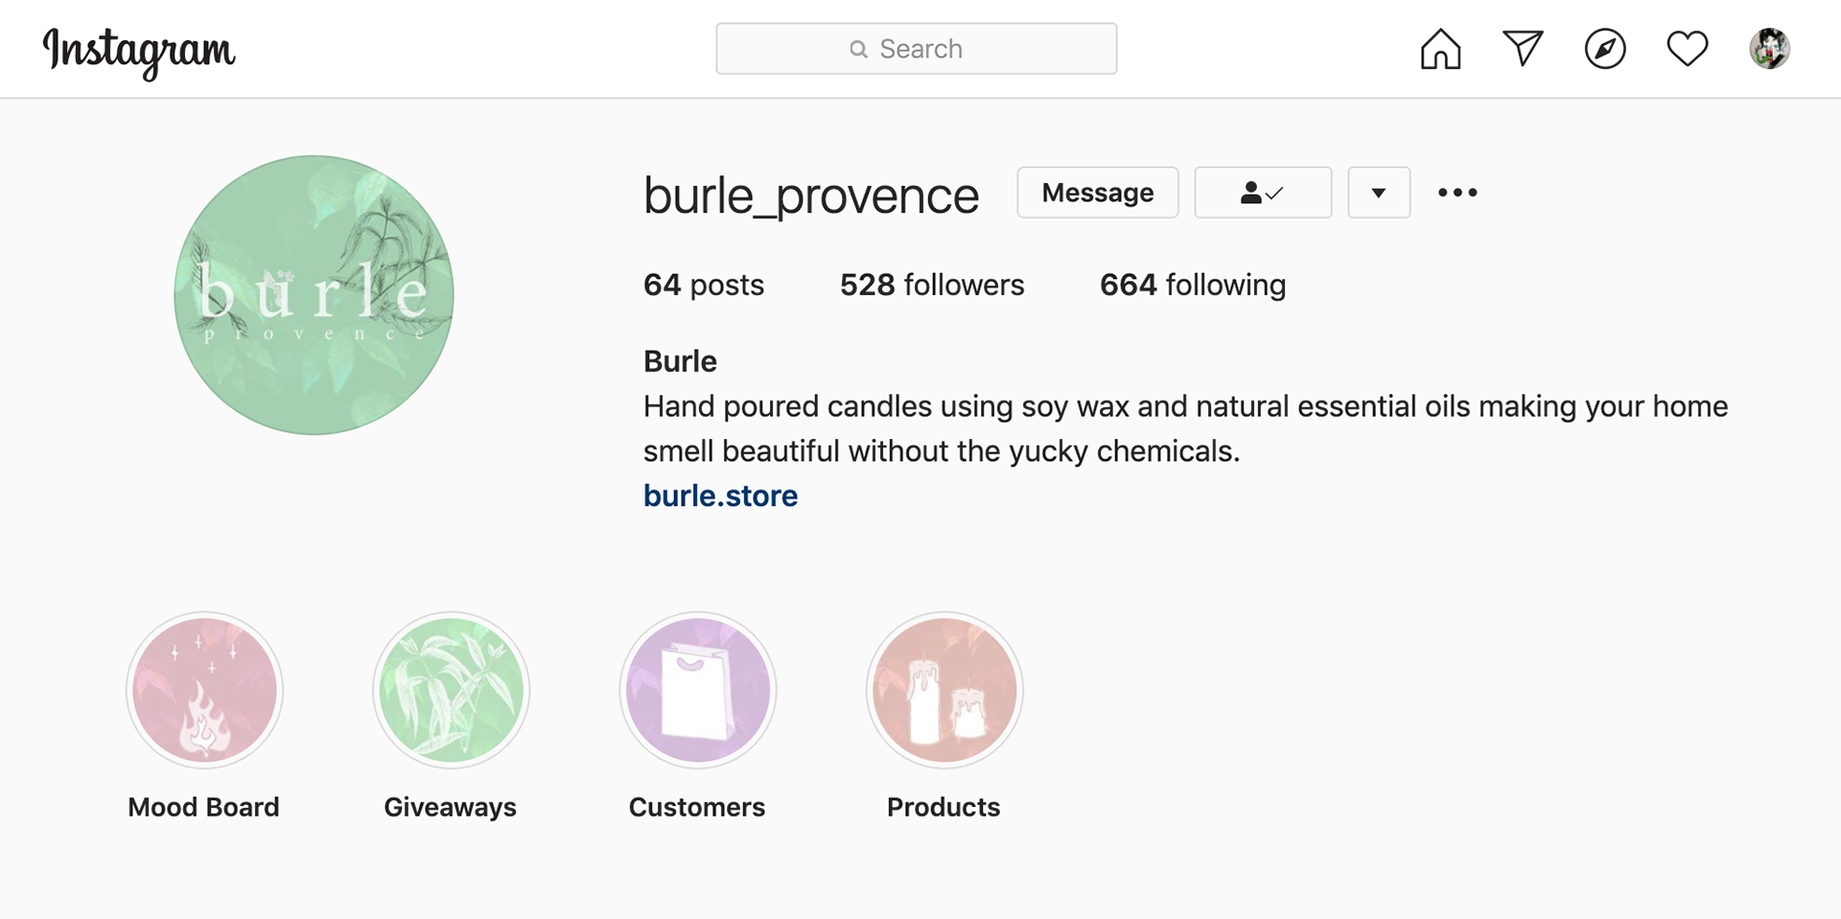The height and width of the screenshot is (919, 1841).
Task: Open your profile avatar in the header
Action: 1770,49
